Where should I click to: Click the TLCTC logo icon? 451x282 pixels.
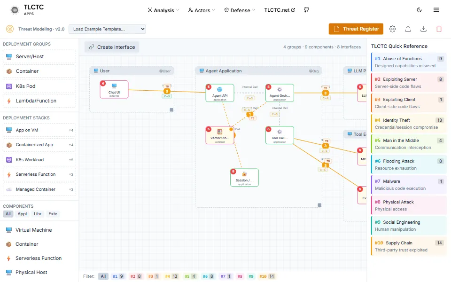(15, 10)
